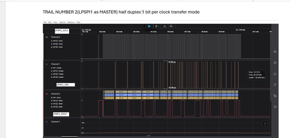
Task: Click the 19.84 µs measurement label
Action: coord(172,62)
